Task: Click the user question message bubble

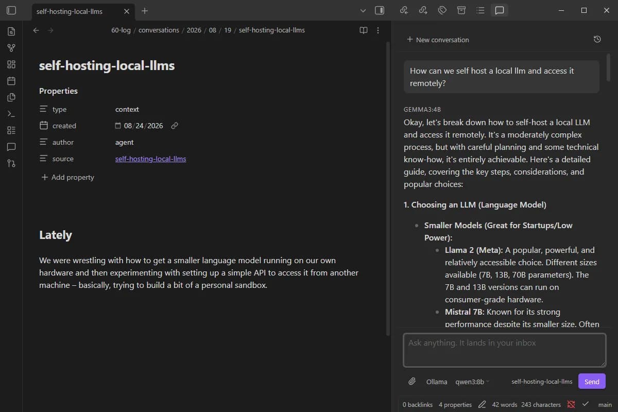Action: pos(502,77)
